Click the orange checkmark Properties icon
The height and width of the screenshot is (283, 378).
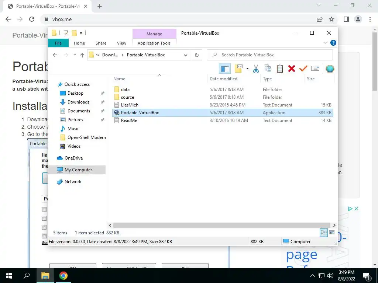click(303, 69)
